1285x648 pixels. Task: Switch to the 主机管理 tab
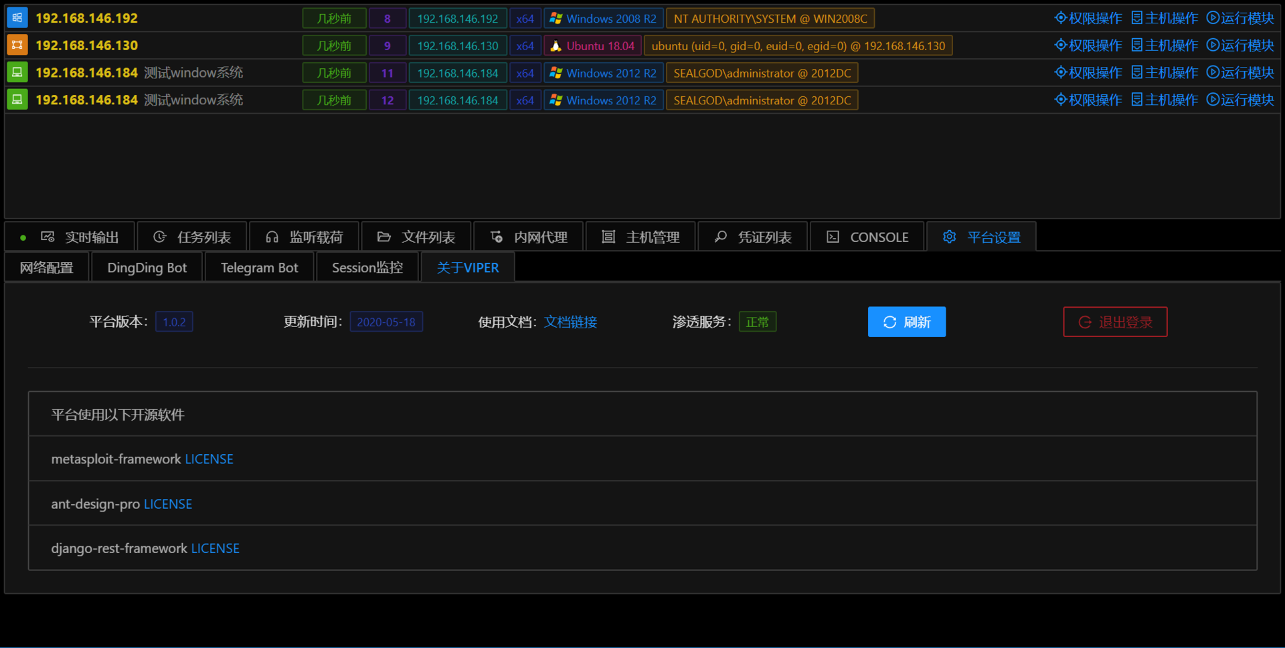tap(640, 237)
